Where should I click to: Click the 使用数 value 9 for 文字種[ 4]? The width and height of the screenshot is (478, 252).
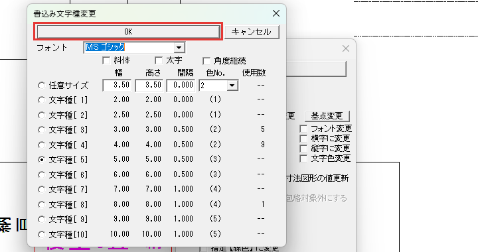pos(262,145)
